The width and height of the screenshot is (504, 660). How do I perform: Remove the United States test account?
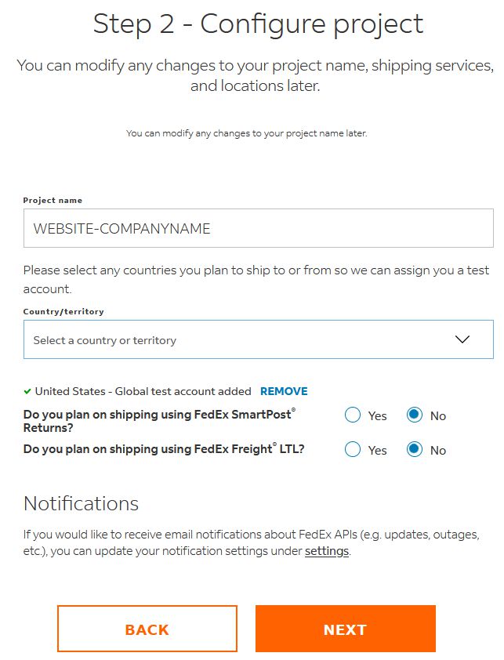[284, 391]
